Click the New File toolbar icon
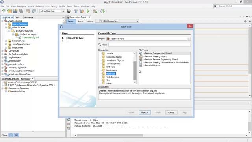252x142 pixels. click(x=4, y=11)
